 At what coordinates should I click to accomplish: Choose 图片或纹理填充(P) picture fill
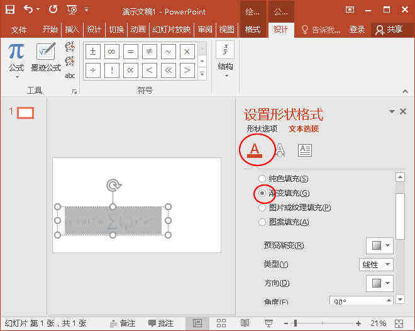coord(294,208)
